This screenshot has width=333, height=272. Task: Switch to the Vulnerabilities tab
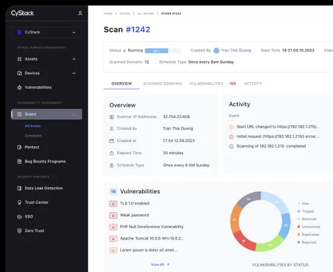pos(206,83)
